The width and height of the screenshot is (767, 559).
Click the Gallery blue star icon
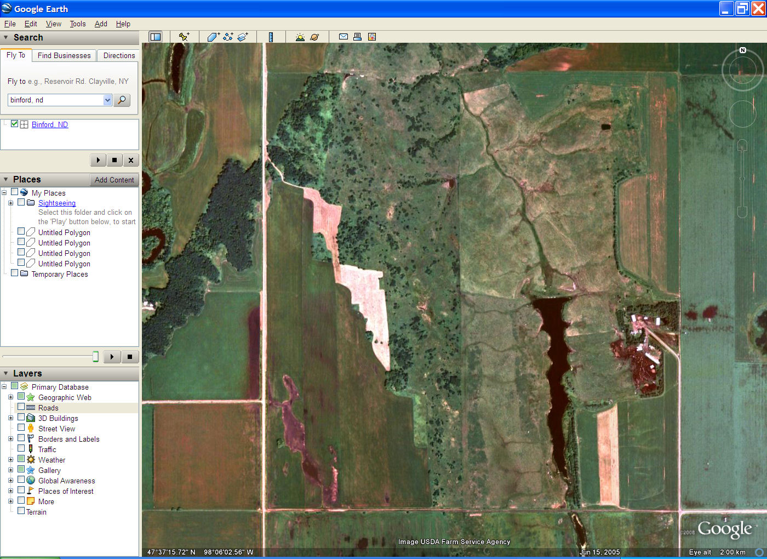pyautogui.click(x=31, y=470)
